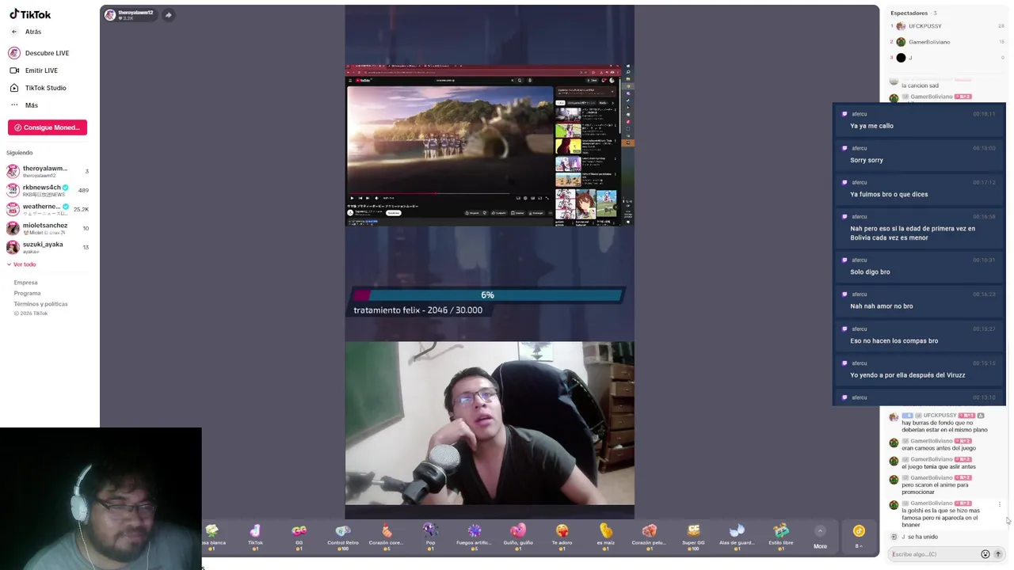Screen dimensions: 1014x570
Task: Open options for the golshi comment
Action: [x=1000, y=504]
